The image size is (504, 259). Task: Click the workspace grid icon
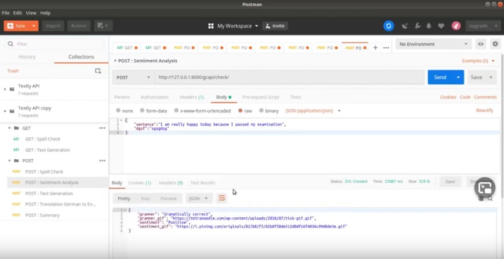[211, 26]
